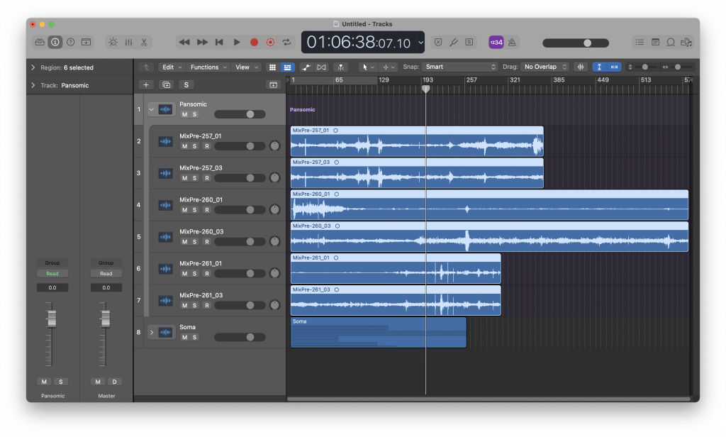
Task: Adjust the horizontal zoom slider
Action: click(677, 67)
